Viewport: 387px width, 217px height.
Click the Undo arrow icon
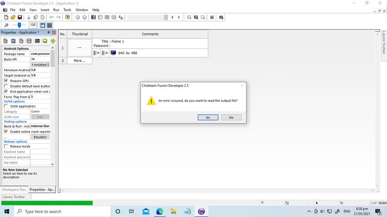tap(52, 17)
